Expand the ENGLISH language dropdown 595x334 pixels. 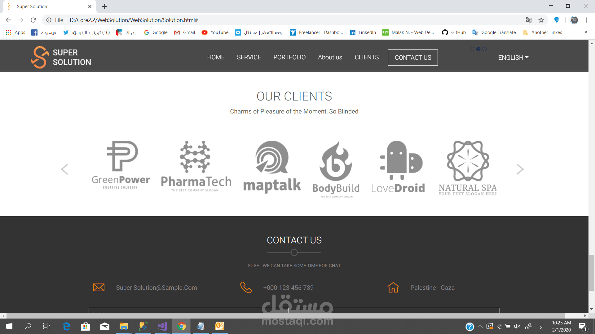click(513, 58)
